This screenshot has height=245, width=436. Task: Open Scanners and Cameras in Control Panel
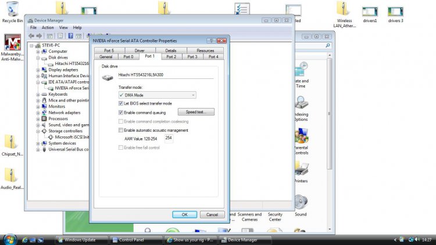[x=249, y=217]
